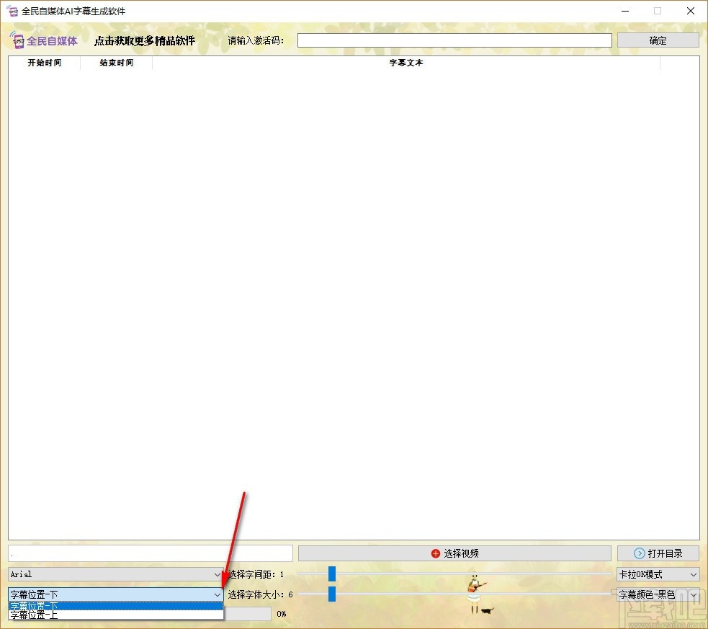Click the 选择字间距 letter spacing slider handle

point(331,574)
